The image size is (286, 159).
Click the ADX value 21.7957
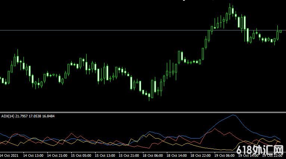tap(21, 116)
